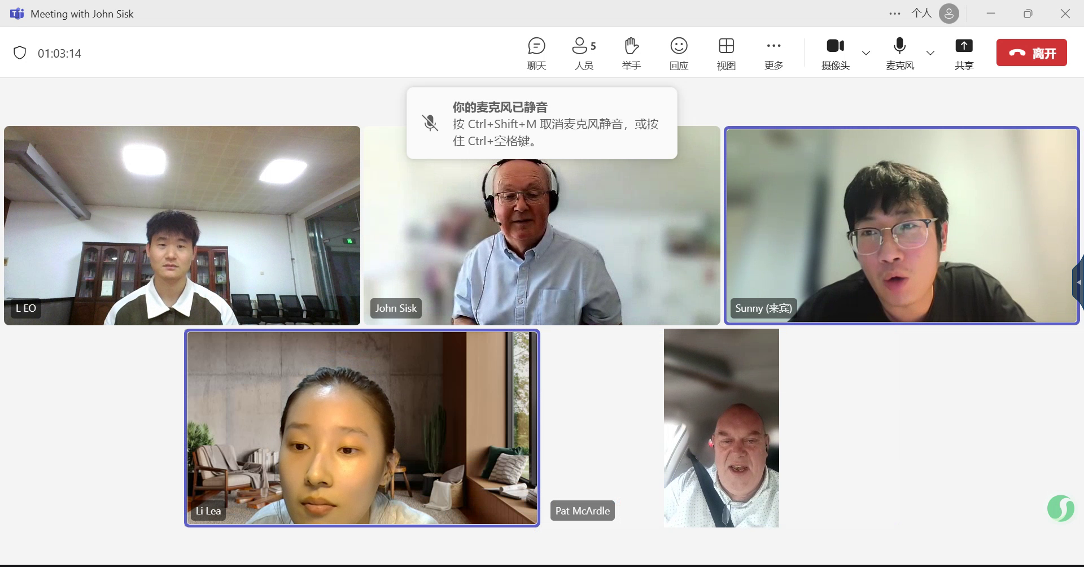Screen dimensions: 1084x567
Task: Change the meeting view layout (视图)
Action: tap(726, 54)
